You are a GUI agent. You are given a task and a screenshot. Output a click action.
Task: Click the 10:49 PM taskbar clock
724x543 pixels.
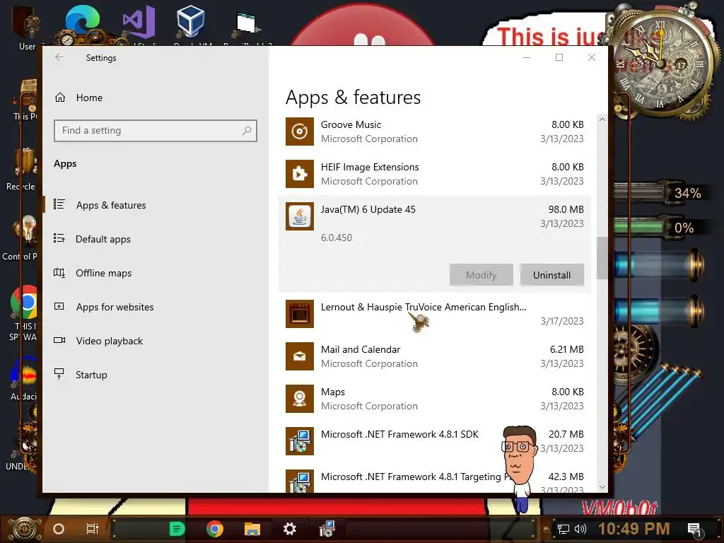click(x=634, y=529)
